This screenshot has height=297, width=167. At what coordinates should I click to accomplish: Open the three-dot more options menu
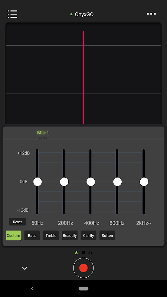point(151,14)
